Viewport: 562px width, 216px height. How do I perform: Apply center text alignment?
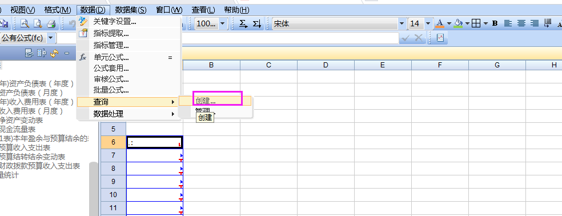pyautogui.click(x=521, y=23)
